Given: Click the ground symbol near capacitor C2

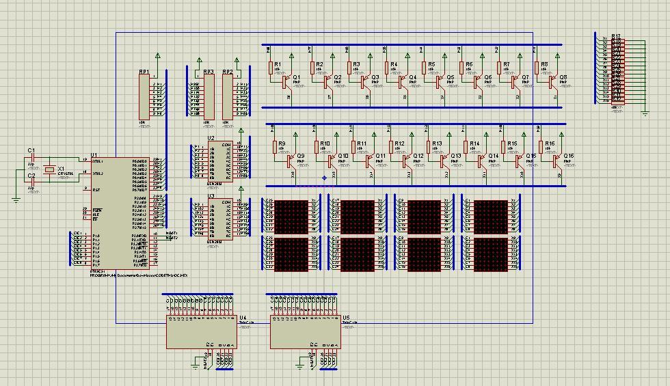Looking at the screenshot, I should pos(16,199).
